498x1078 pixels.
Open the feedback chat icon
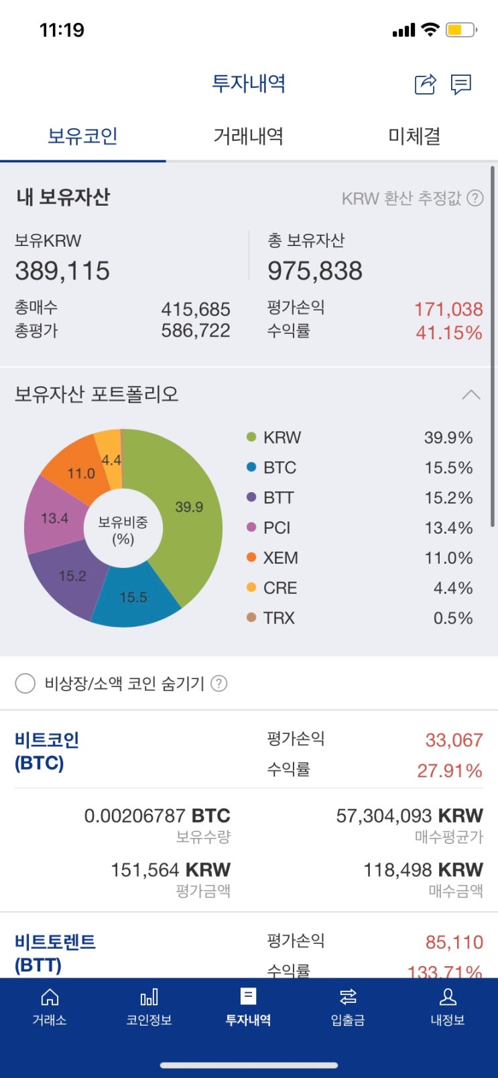tap(462, 84)
